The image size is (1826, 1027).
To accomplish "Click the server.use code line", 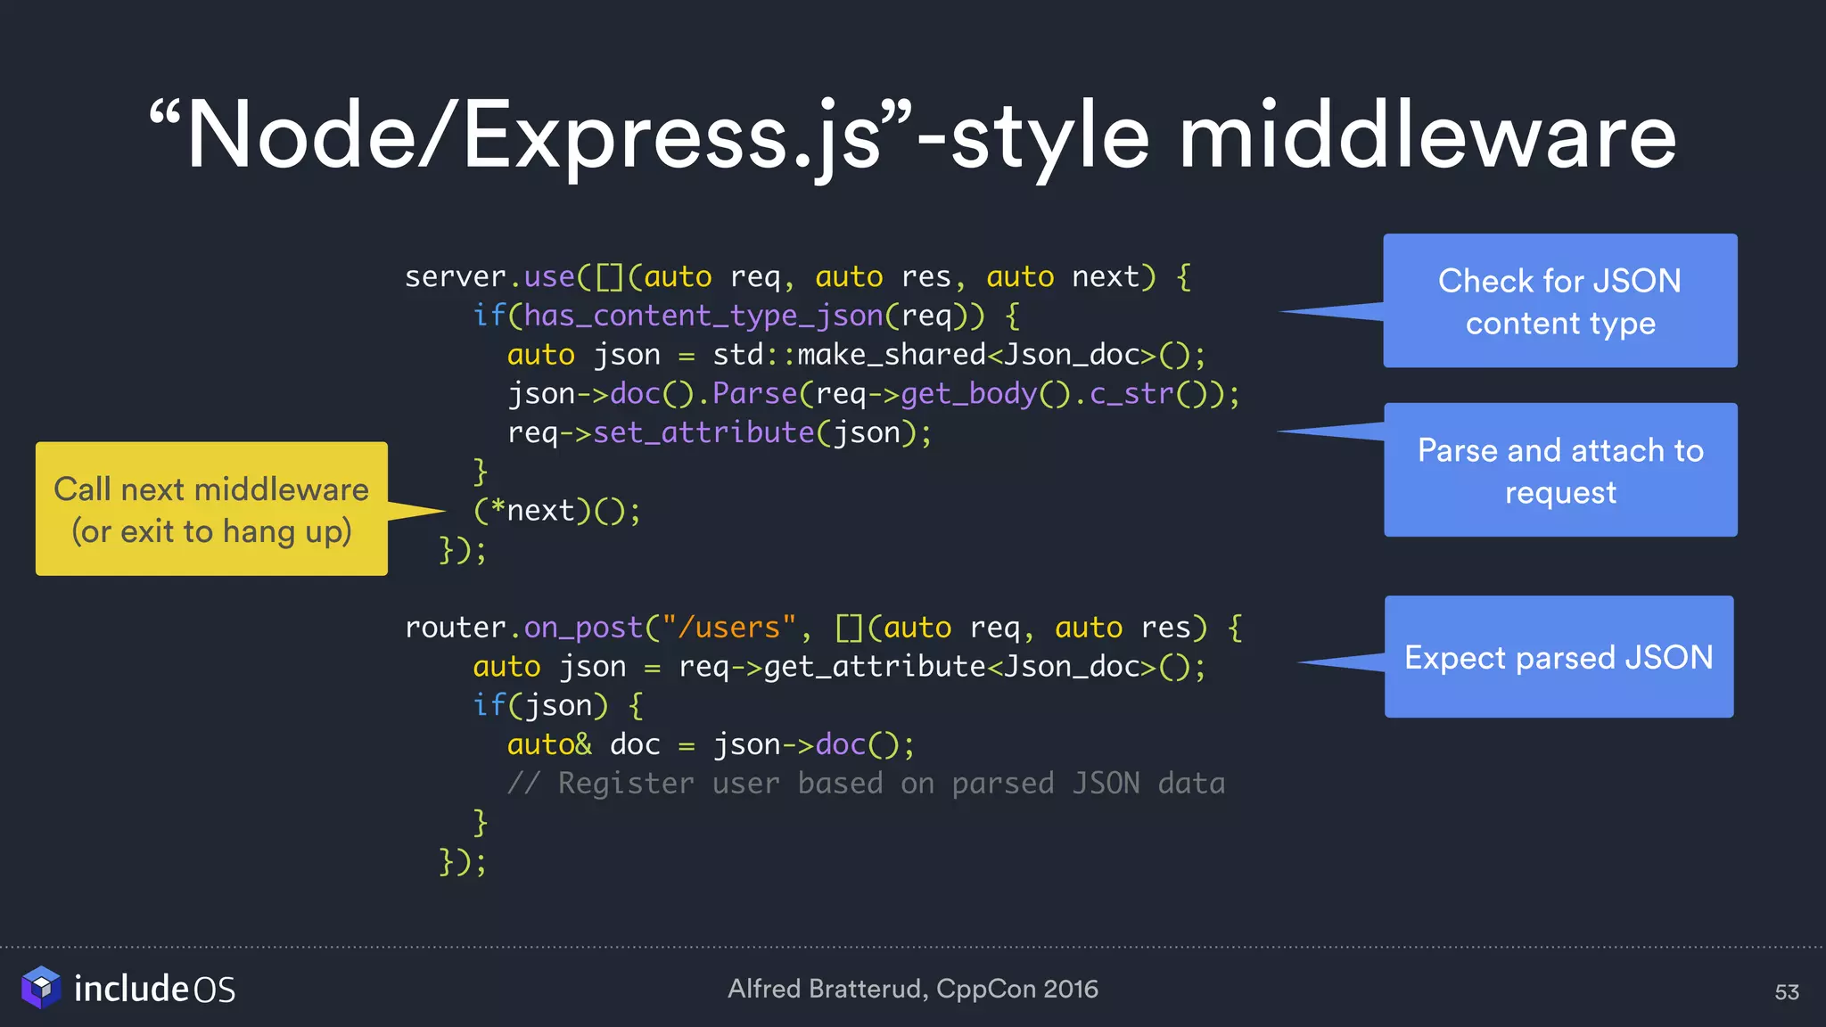I will (797, 277).
